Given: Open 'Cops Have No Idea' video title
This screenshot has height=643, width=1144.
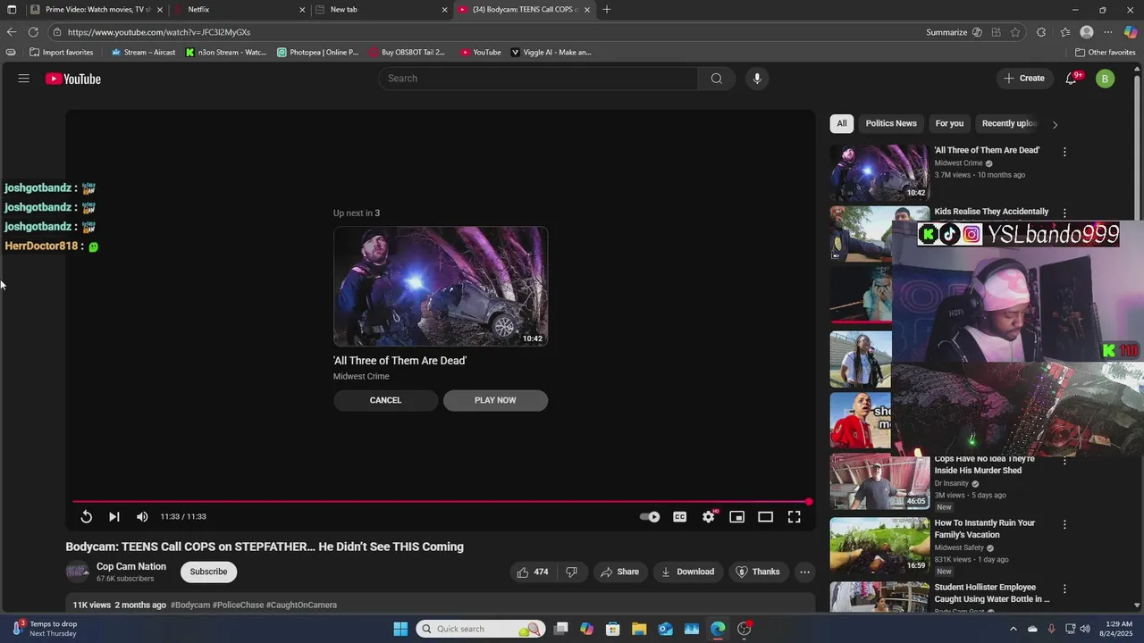Looking at the screenshot, I should pyautogui.click(x=984, y=464).
